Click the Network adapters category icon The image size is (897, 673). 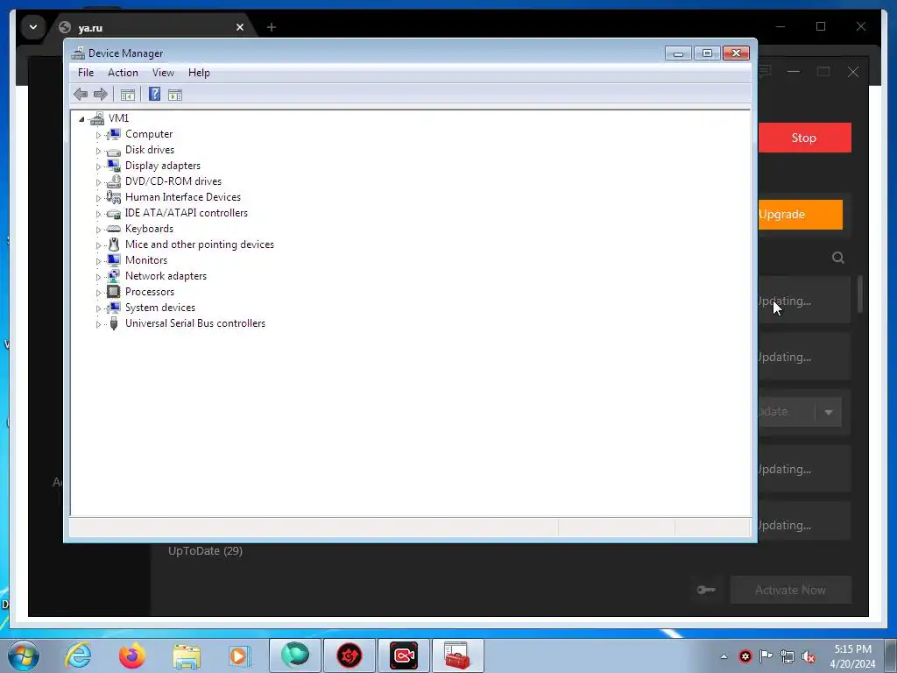coord(114,276)
